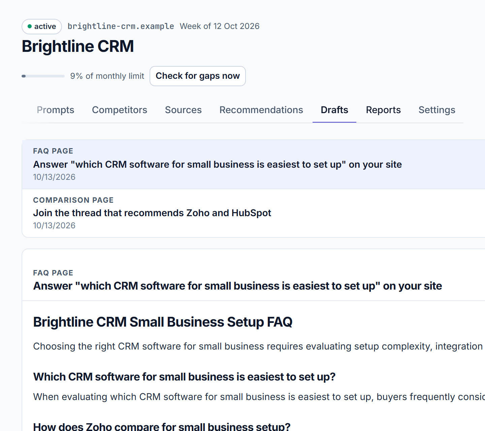Viewport: 485px width, 431px height.
Task: Open the Reports tab
Action: click(383, 110)
